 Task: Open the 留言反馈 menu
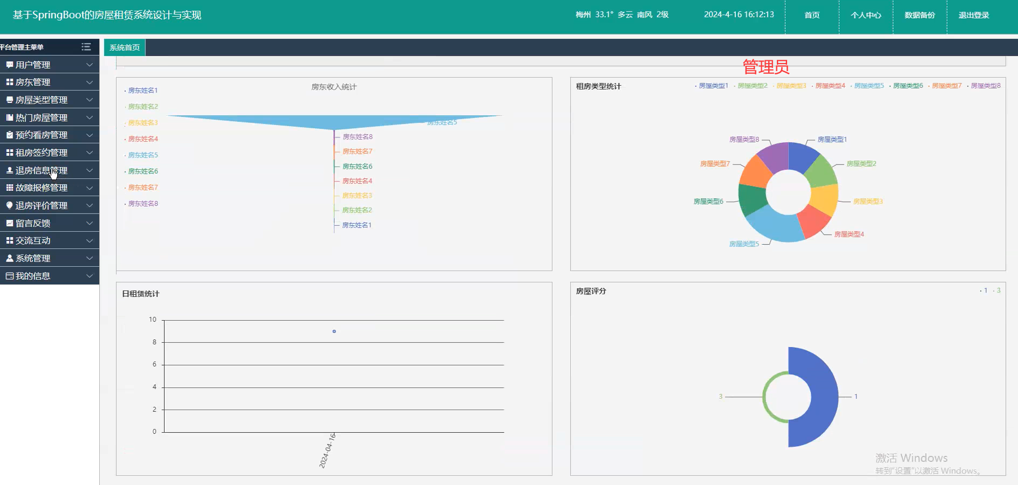coord(50,223)
